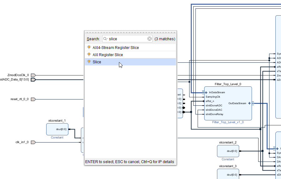Click aRst_n pin on Filter block

pyautogui.click(x=210, y=101)
